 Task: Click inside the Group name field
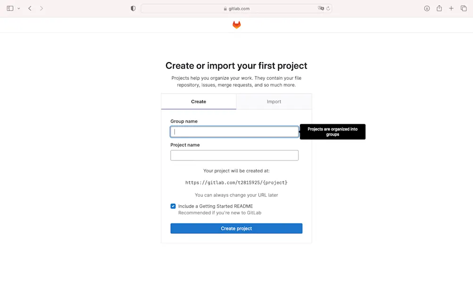point(234,131)
